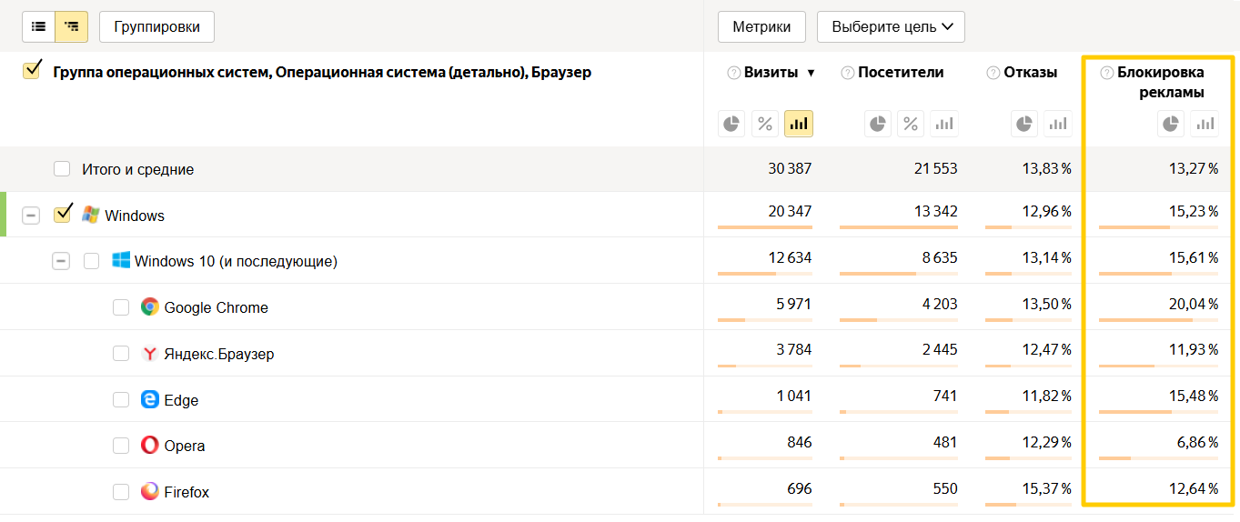Show bar chart for Посетители column
This screenshot has width=1240, height=522.
pyautogui.click(x=944, y=124)
